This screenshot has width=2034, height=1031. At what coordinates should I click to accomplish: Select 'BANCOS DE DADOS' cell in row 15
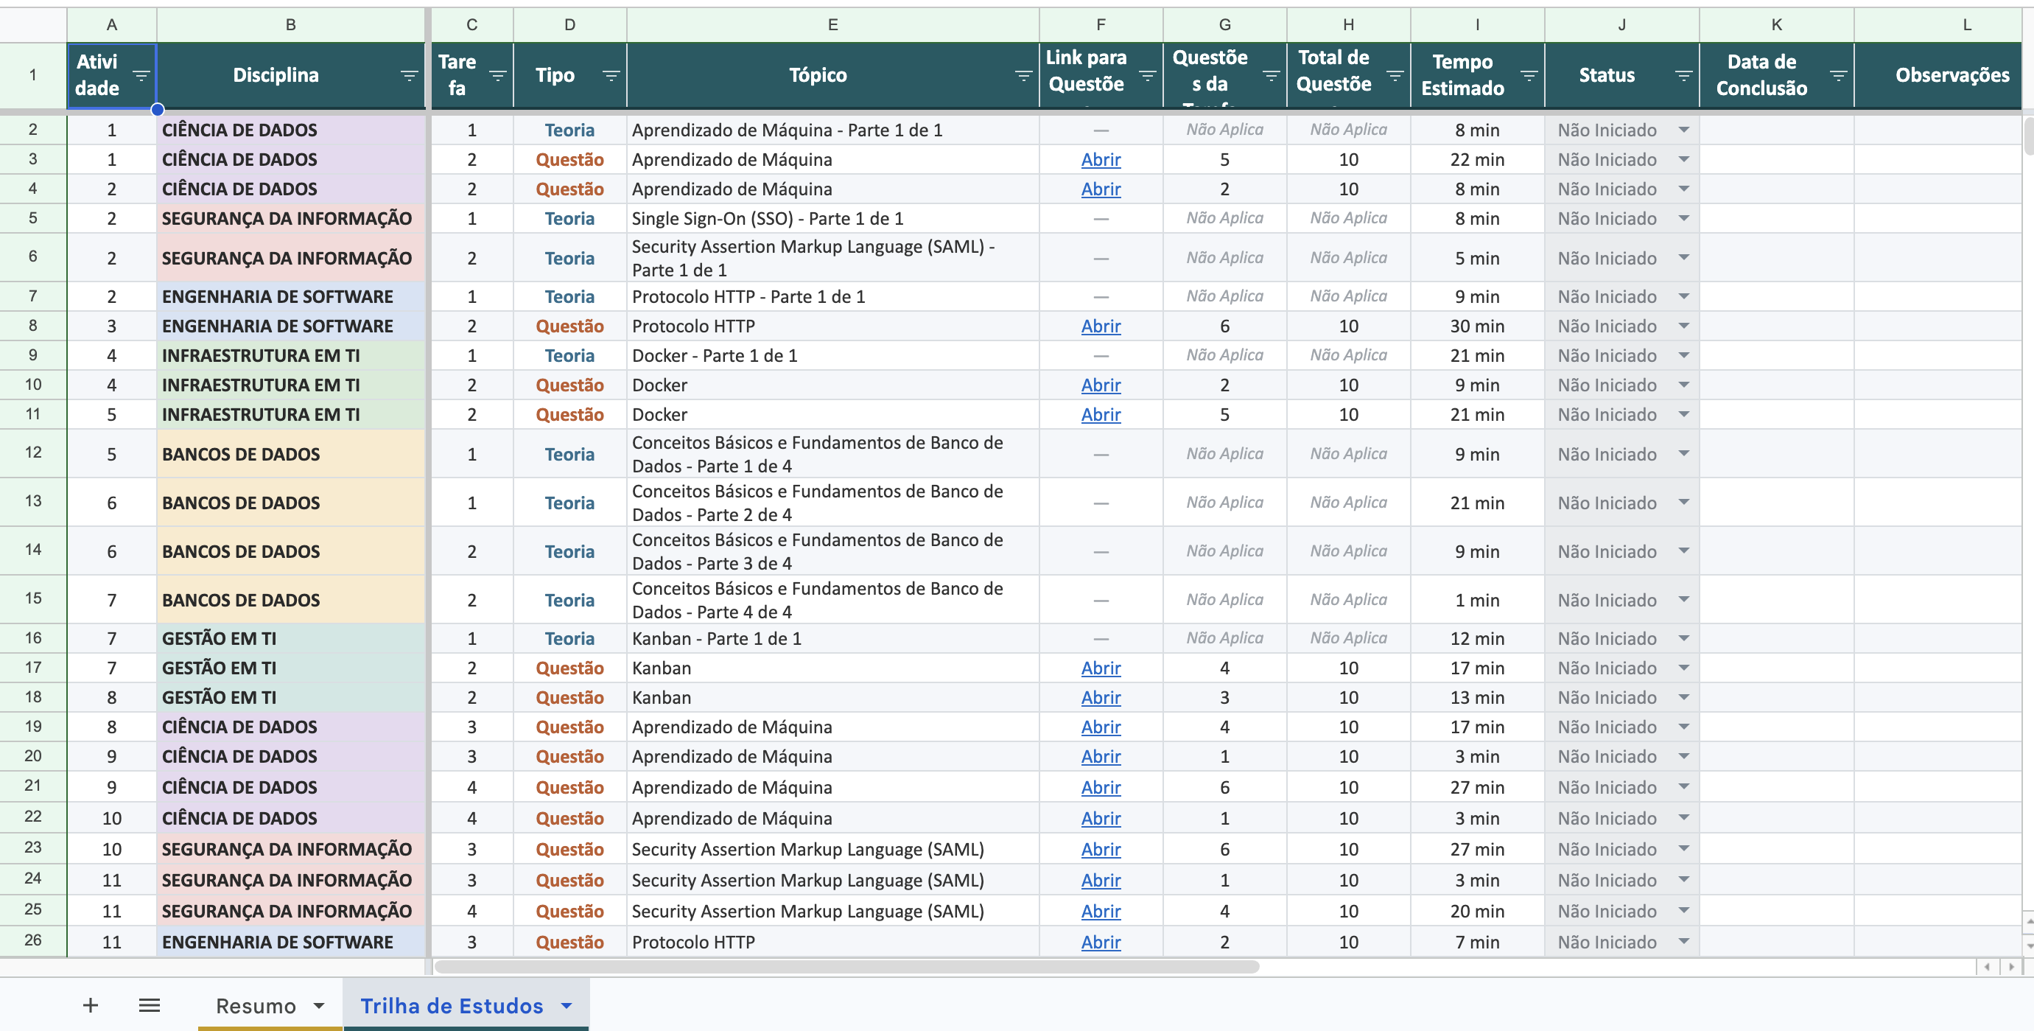point(290,600)
